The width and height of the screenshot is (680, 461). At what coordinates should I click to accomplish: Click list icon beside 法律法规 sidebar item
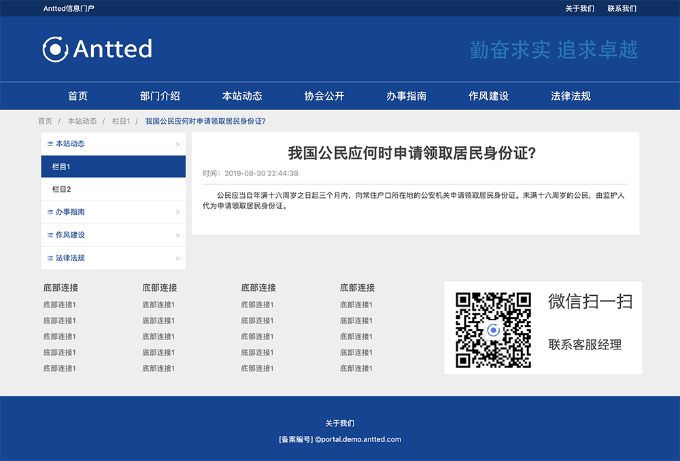[50, 258]
